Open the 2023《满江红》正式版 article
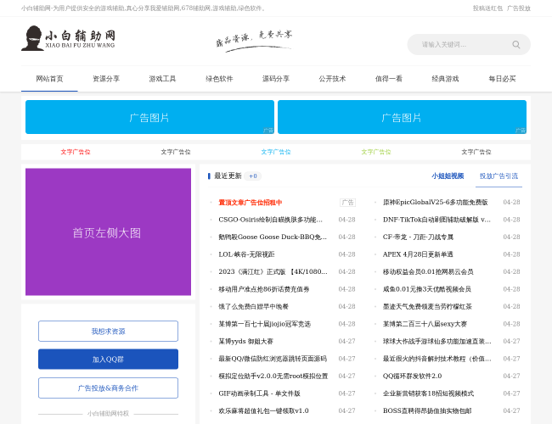This screenshot has width=552, height=424. (273, 271)
